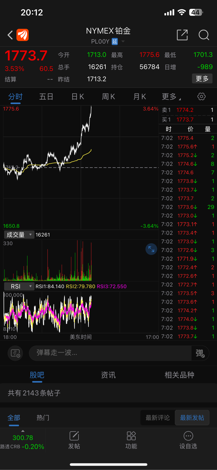Switch to the 月K tab
Image resolution: width=217 pixels, height=470 pixels.
click(139, 97)
